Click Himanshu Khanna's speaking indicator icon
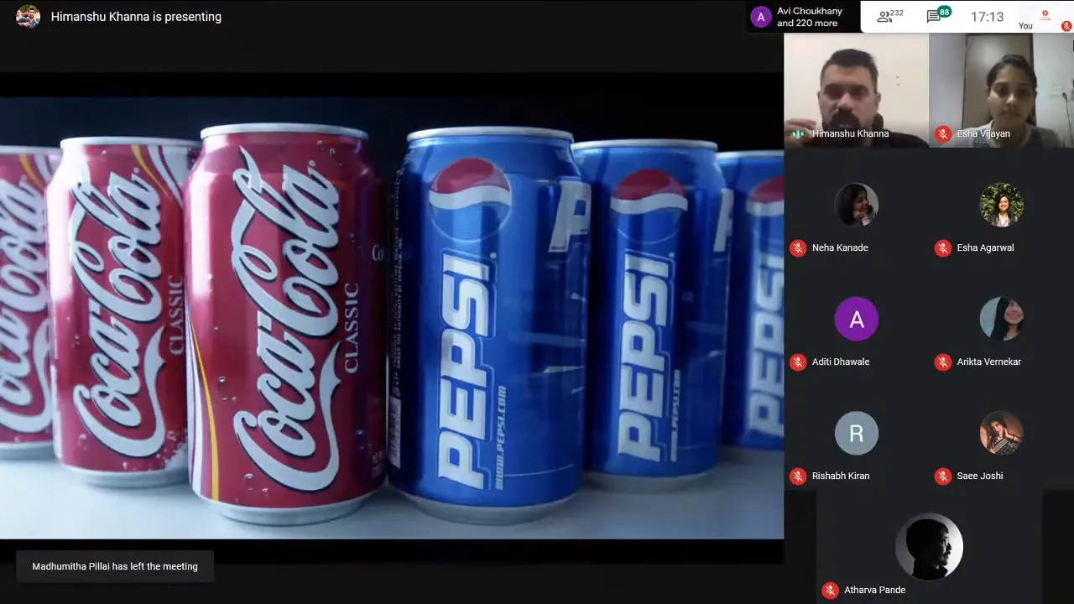1074x604 pixels. pos(798,133)
